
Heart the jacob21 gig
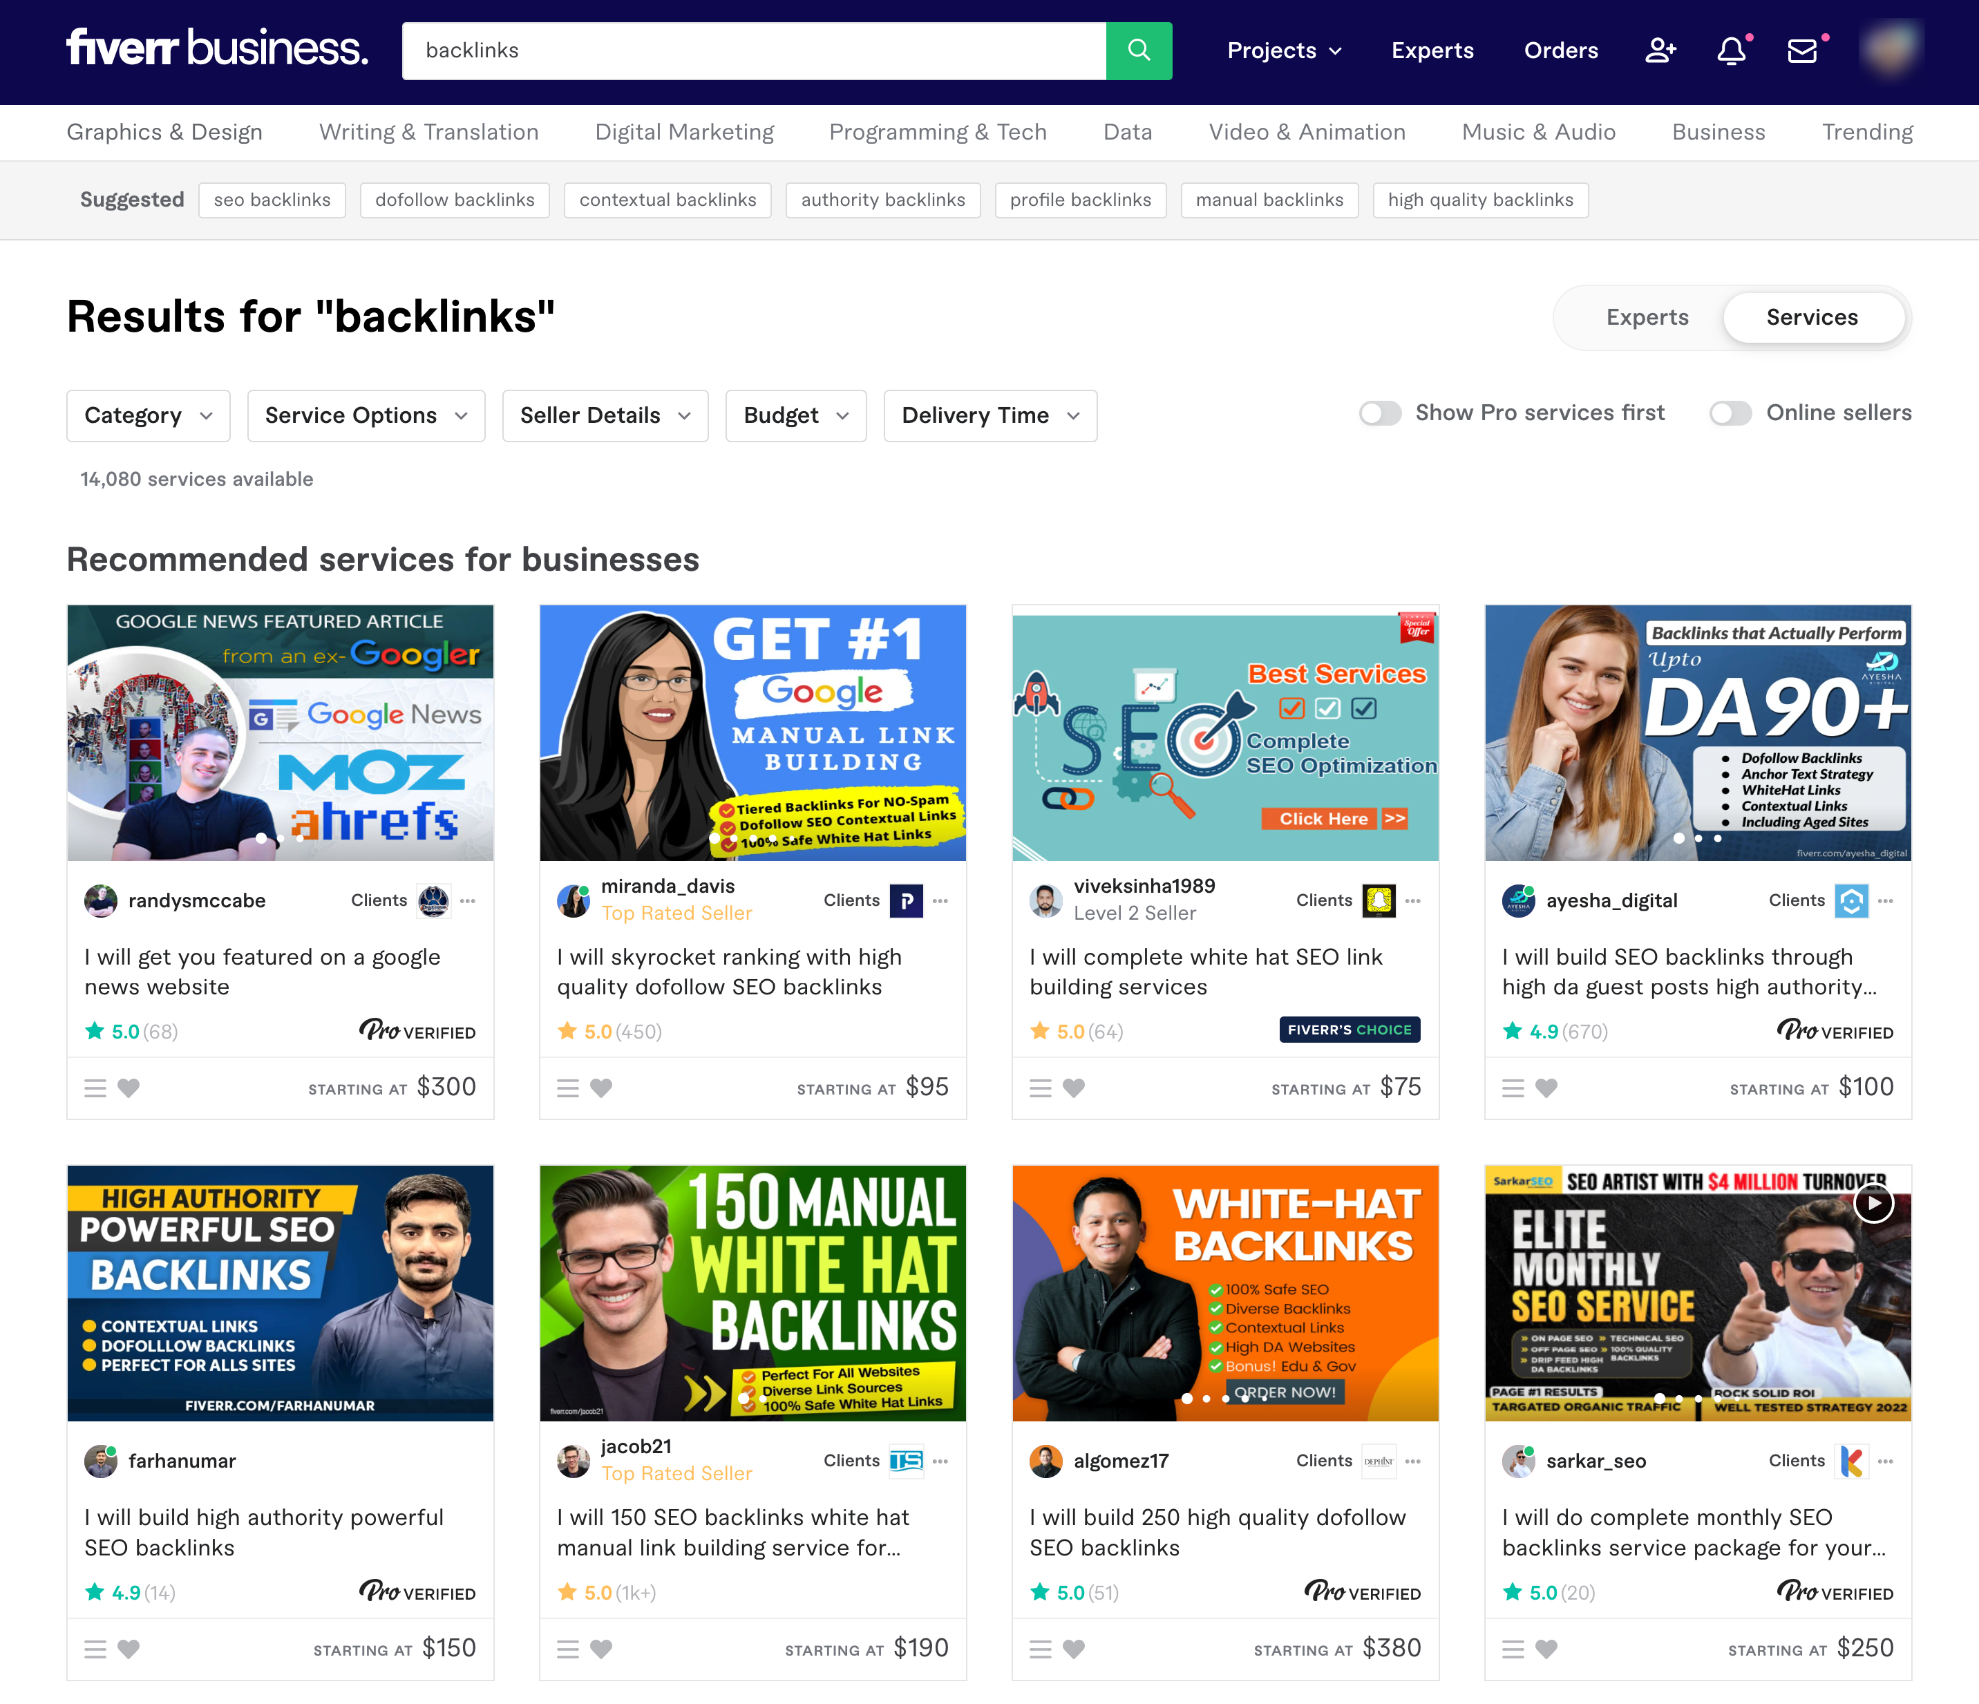point(600,1649)
